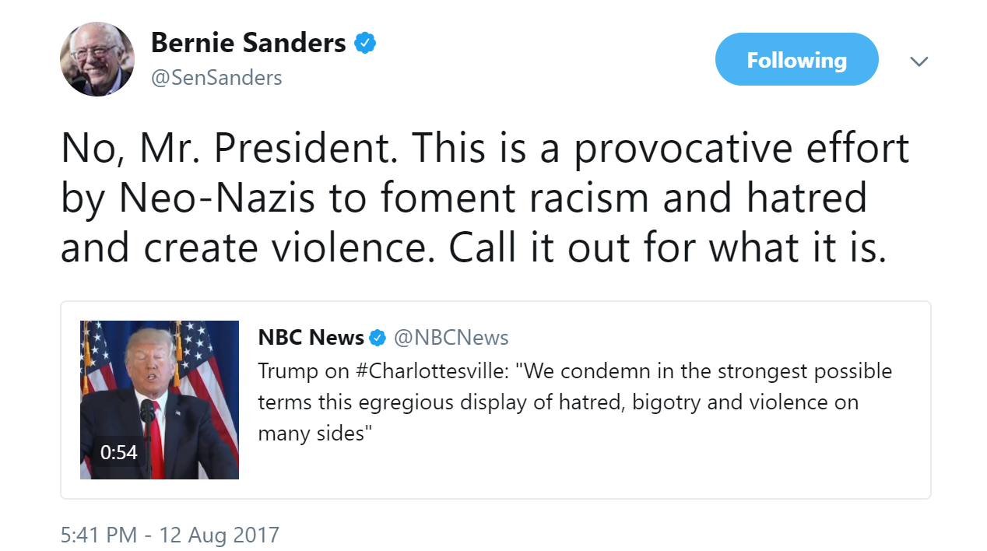The image size is (987, 551).
Task: Open the Bernie Sanders display name link
Action: [248, 43]
